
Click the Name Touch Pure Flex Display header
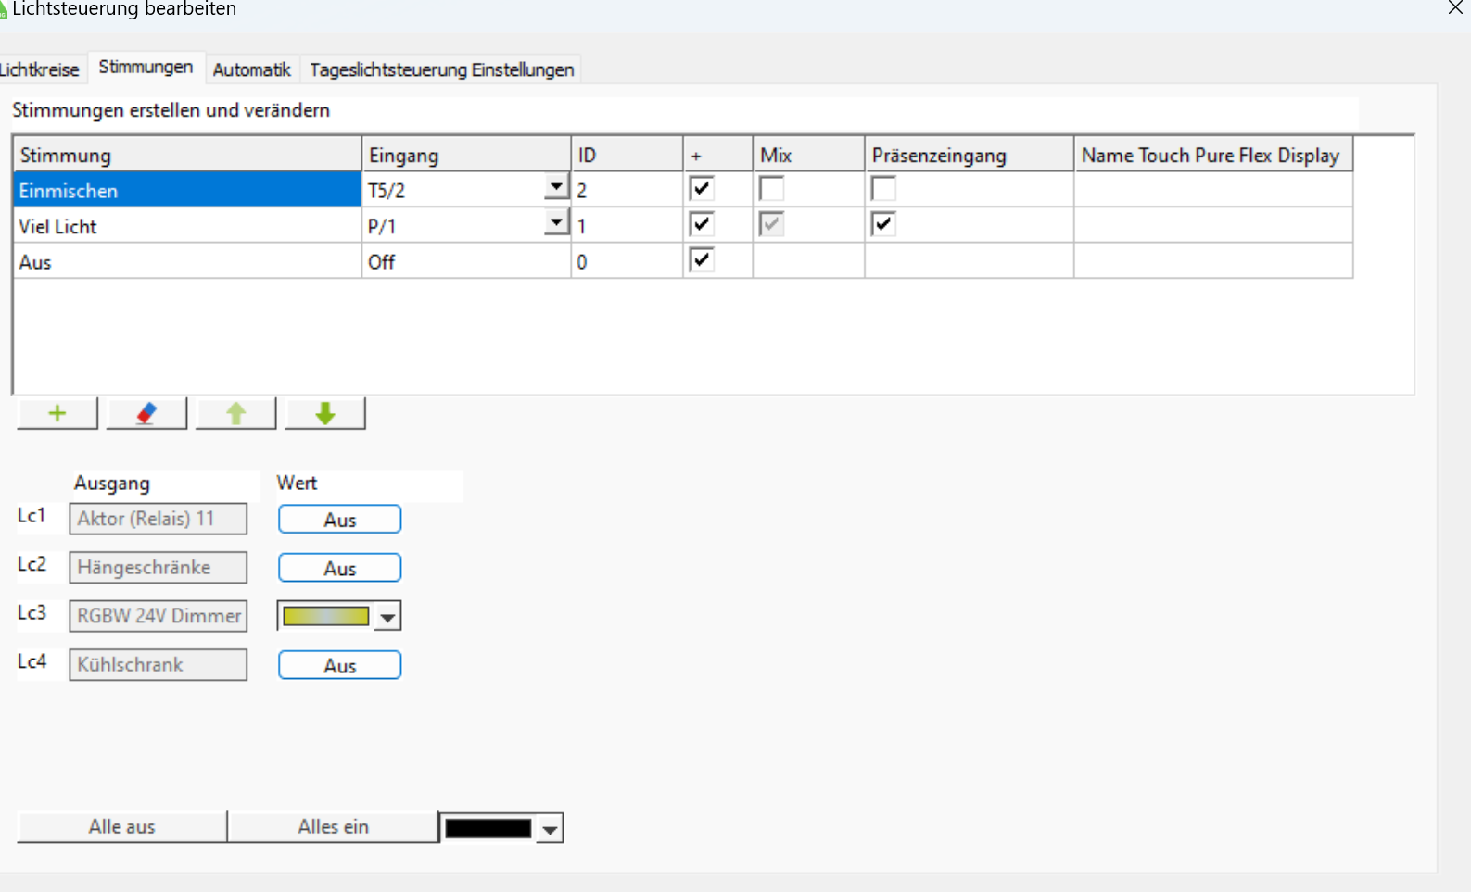coord(1213,155)
